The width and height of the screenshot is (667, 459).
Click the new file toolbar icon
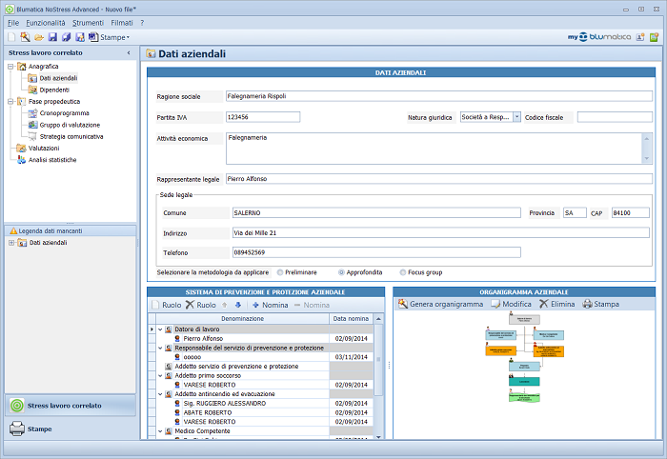[11, 36]
